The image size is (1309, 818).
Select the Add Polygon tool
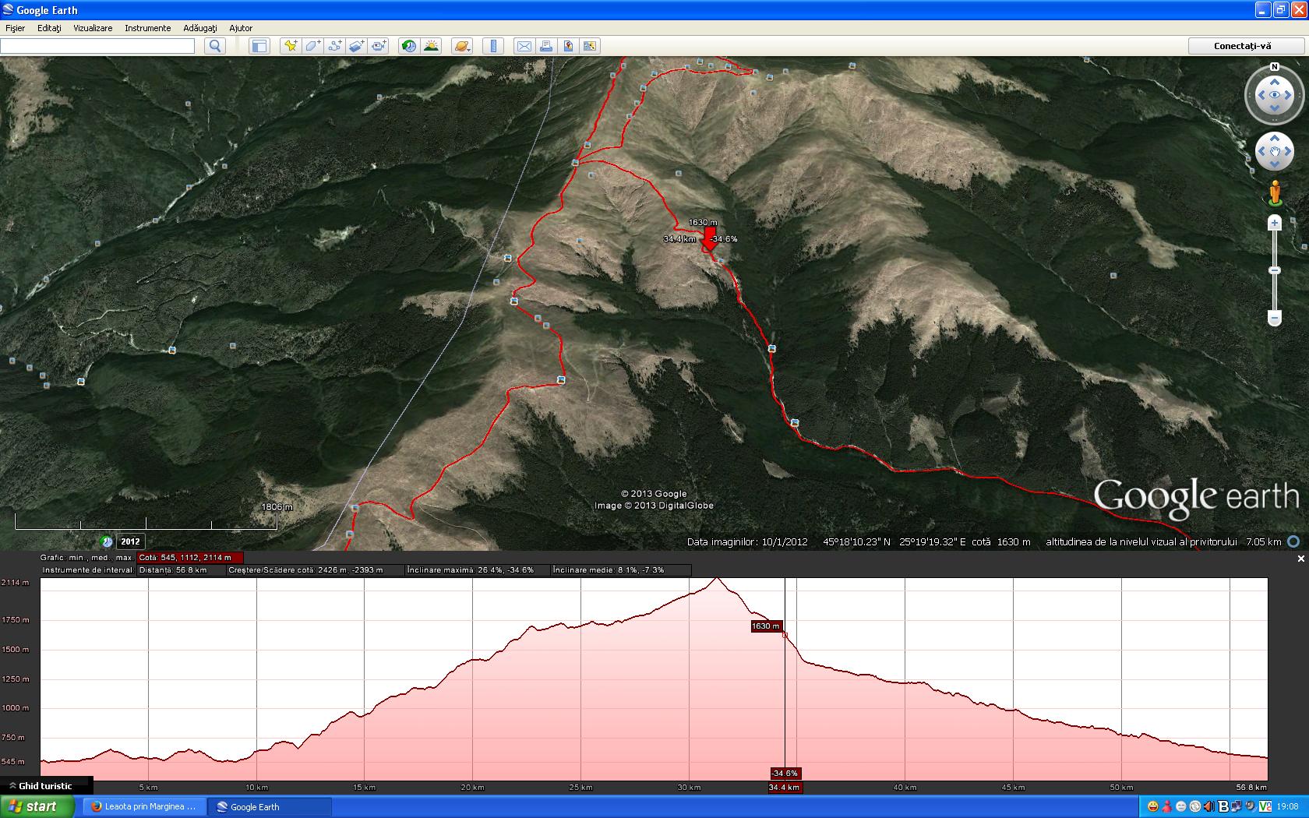click(312, 46)
